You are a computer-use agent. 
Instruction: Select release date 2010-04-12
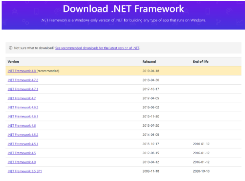[151, 162]
